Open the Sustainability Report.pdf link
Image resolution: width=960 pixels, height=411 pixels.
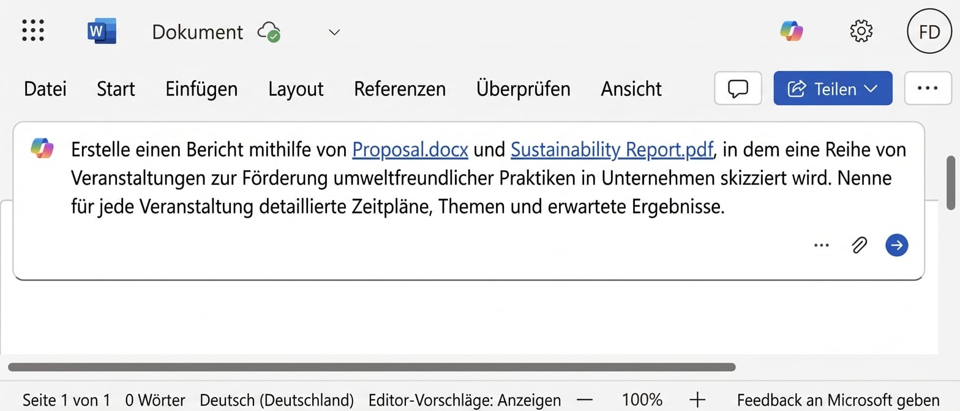tap(612, 149)
